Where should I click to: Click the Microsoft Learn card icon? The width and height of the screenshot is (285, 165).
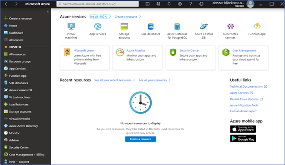[67, 52]
